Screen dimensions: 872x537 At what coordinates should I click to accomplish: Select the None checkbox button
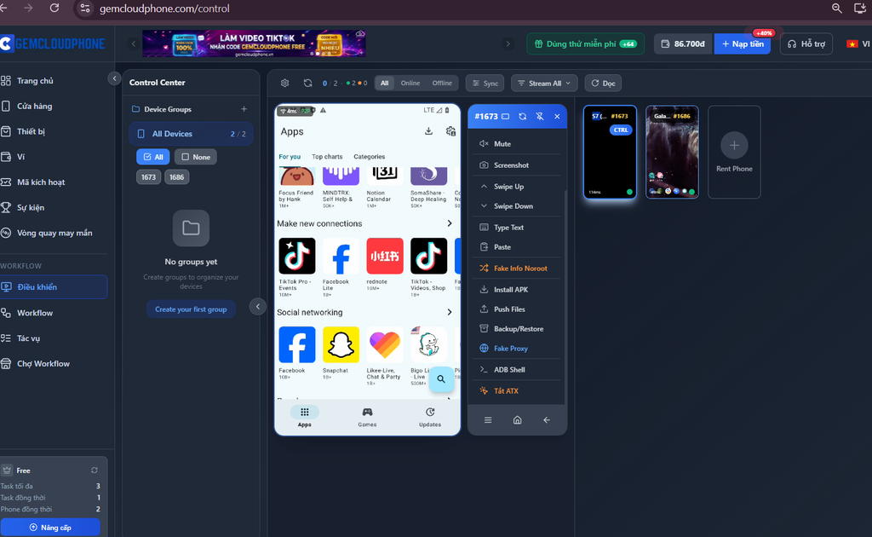tap(196, 157)
